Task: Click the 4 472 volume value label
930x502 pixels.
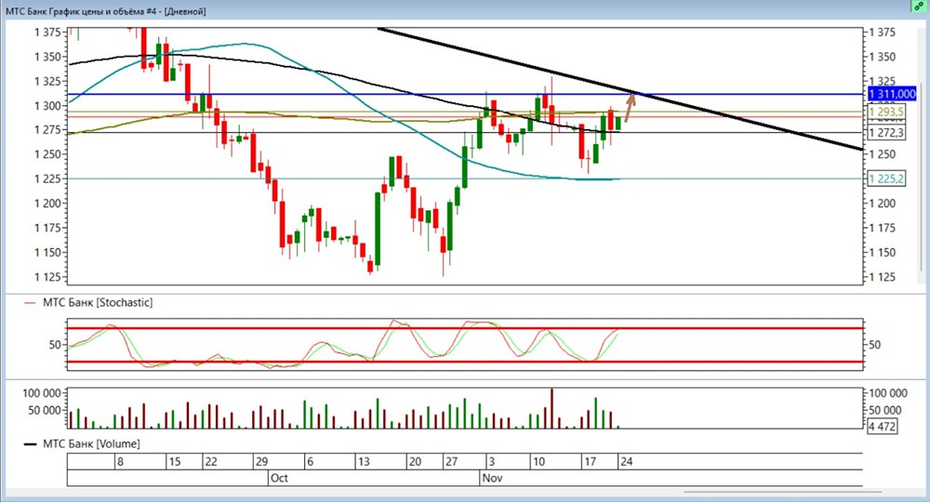Action: click(882, 426)
